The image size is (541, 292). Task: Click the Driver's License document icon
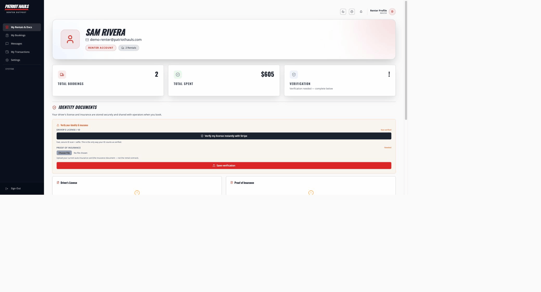(58, 183)
